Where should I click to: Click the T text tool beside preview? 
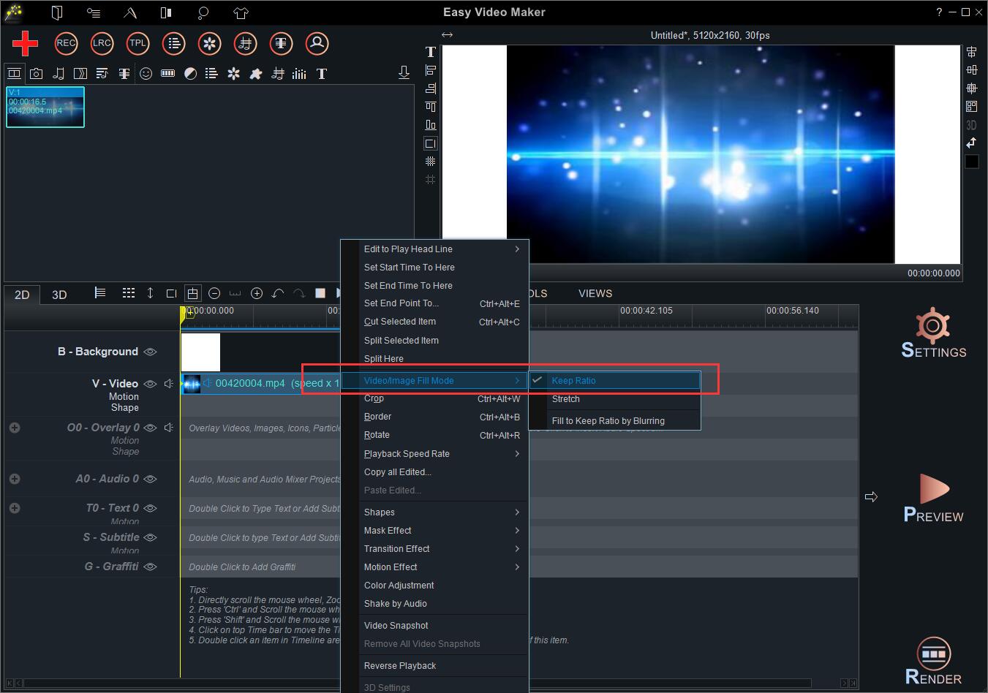(430, 52)
